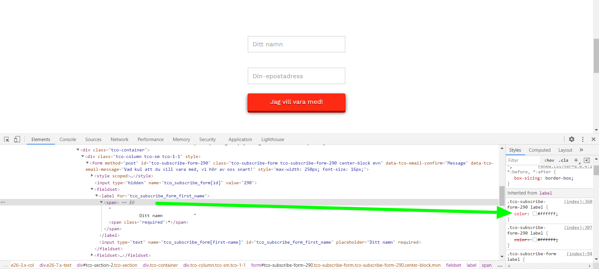Open the (index):360 stylesheet link
This screenshot has height=269, width=599.
click(x=578, y=201)
